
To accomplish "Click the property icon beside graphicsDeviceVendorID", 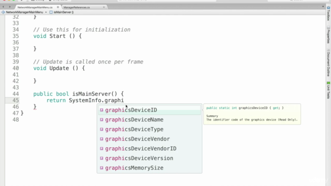I will point(101,149).
